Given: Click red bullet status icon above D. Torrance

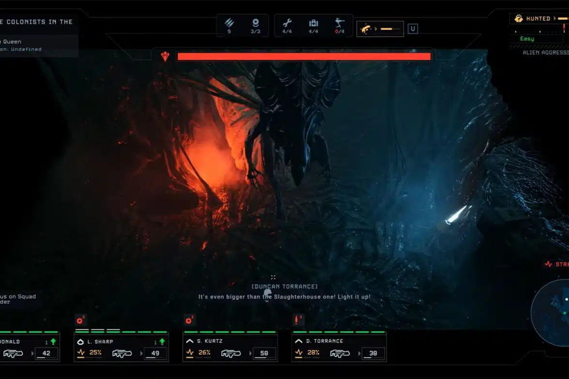Looking at the screenshot, I should (298, 320).
